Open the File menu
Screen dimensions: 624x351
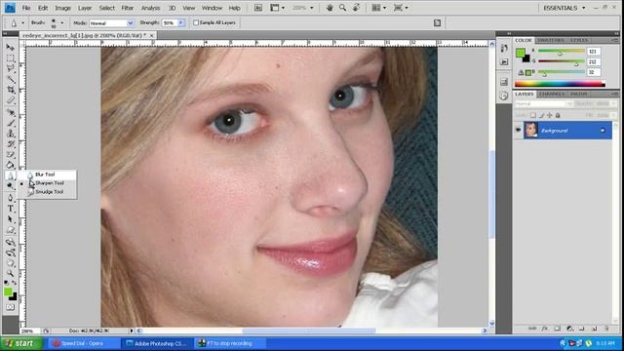[26, 8]
